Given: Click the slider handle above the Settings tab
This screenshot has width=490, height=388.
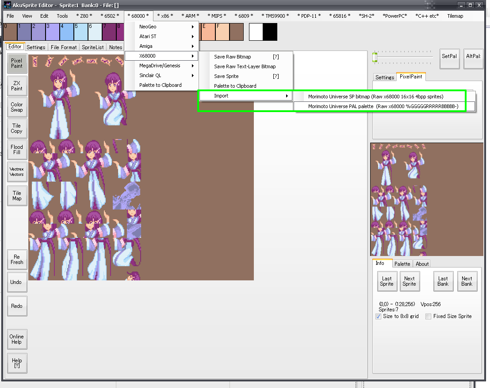Looking at the screenshot, I should click(375, 57).
